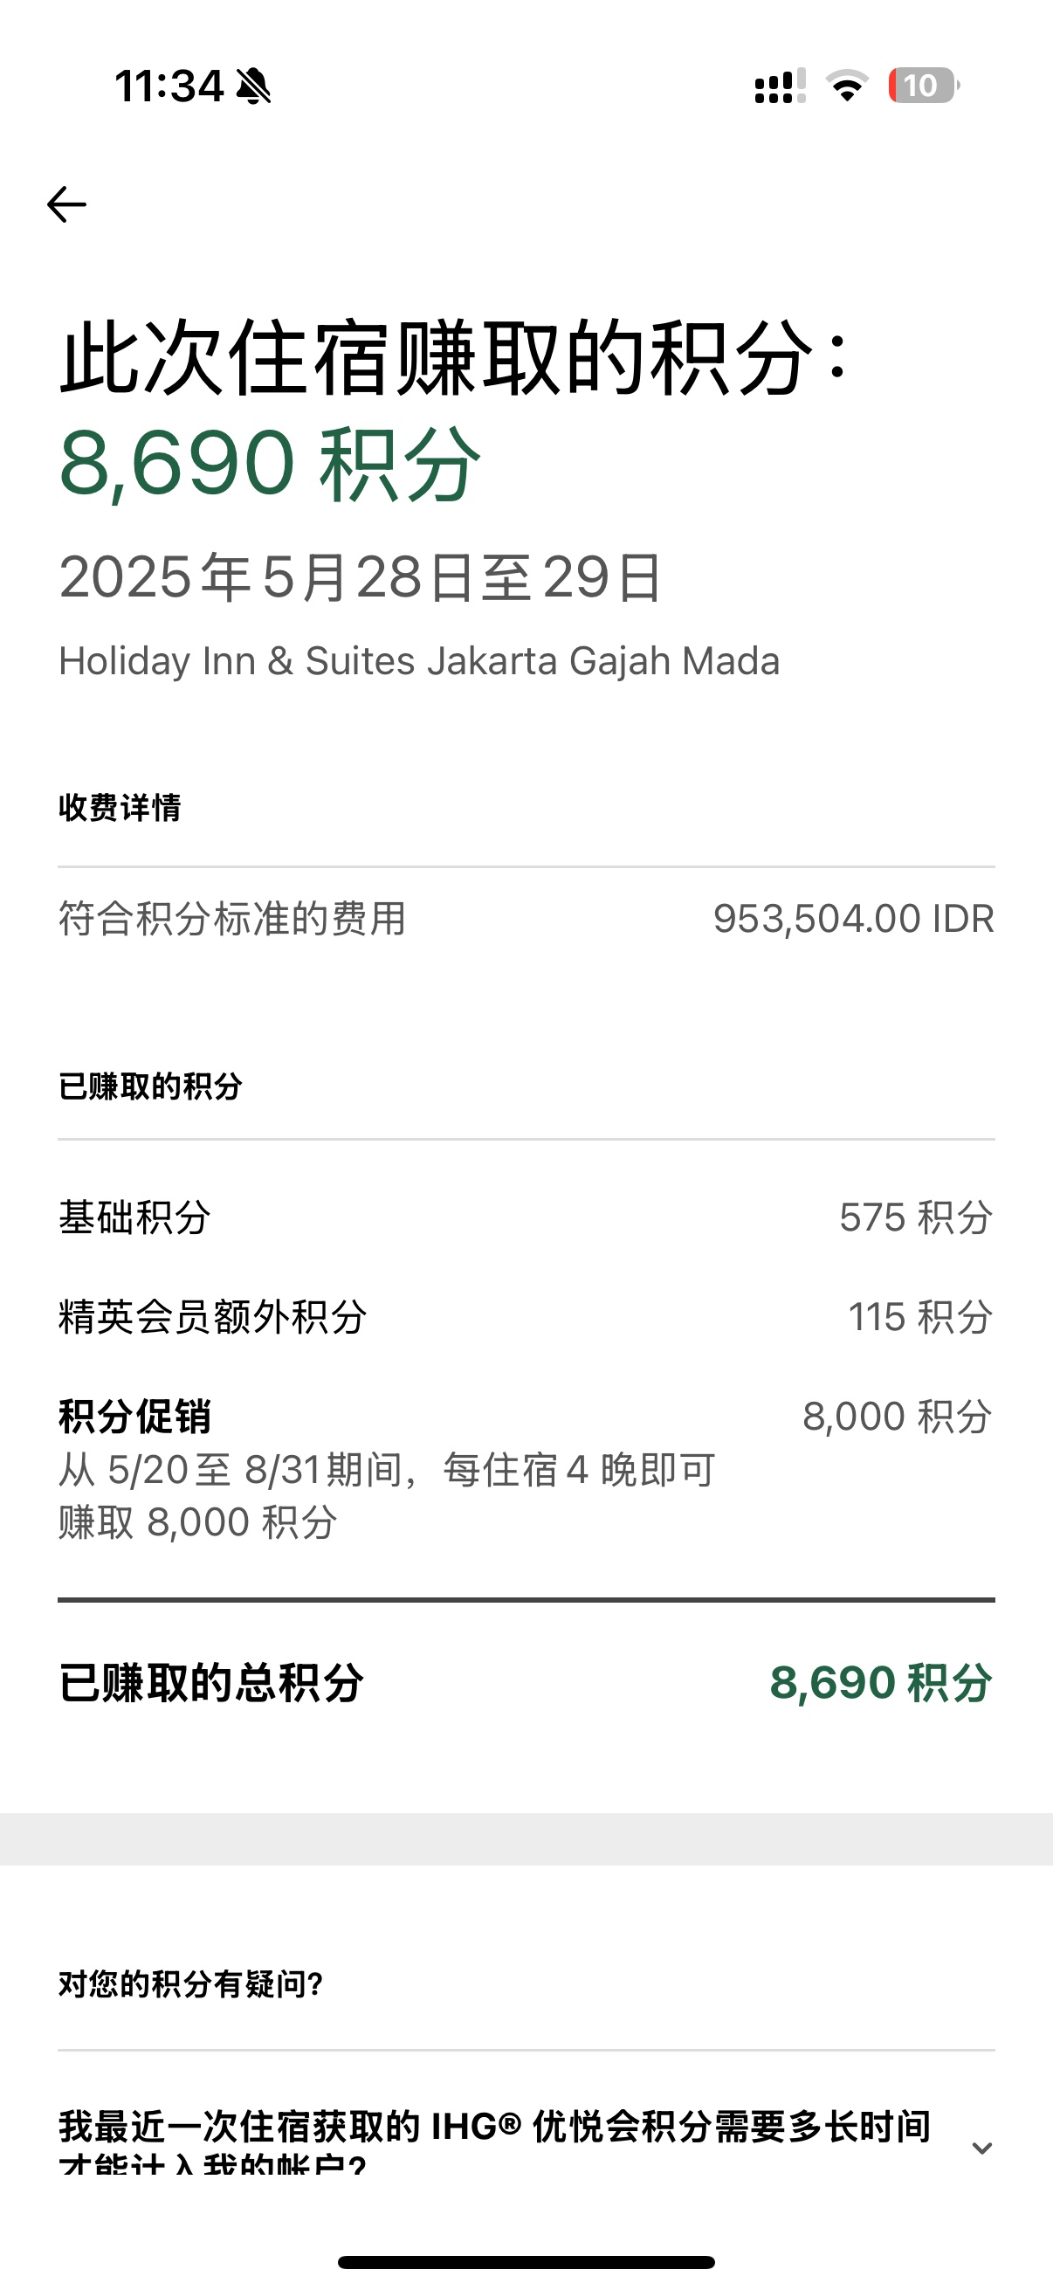Select the 8,690 积分 green headline

point(270,463)
